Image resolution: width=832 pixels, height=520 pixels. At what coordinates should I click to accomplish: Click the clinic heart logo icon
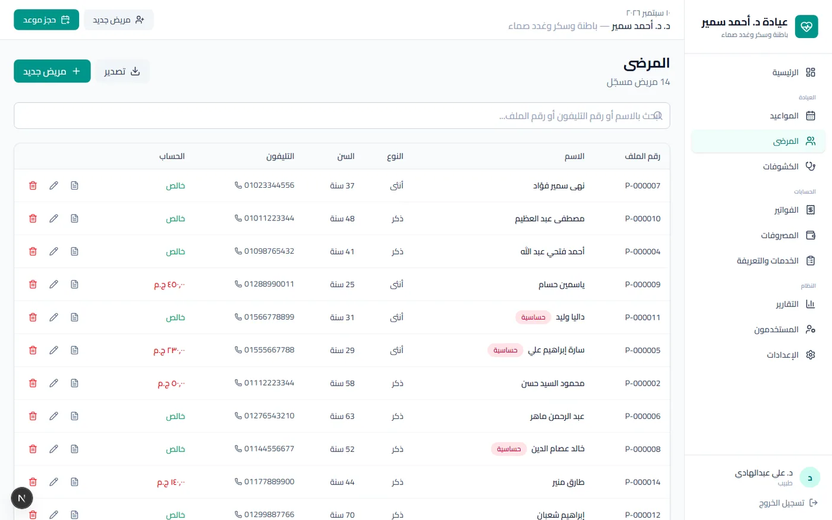(806, 27)
